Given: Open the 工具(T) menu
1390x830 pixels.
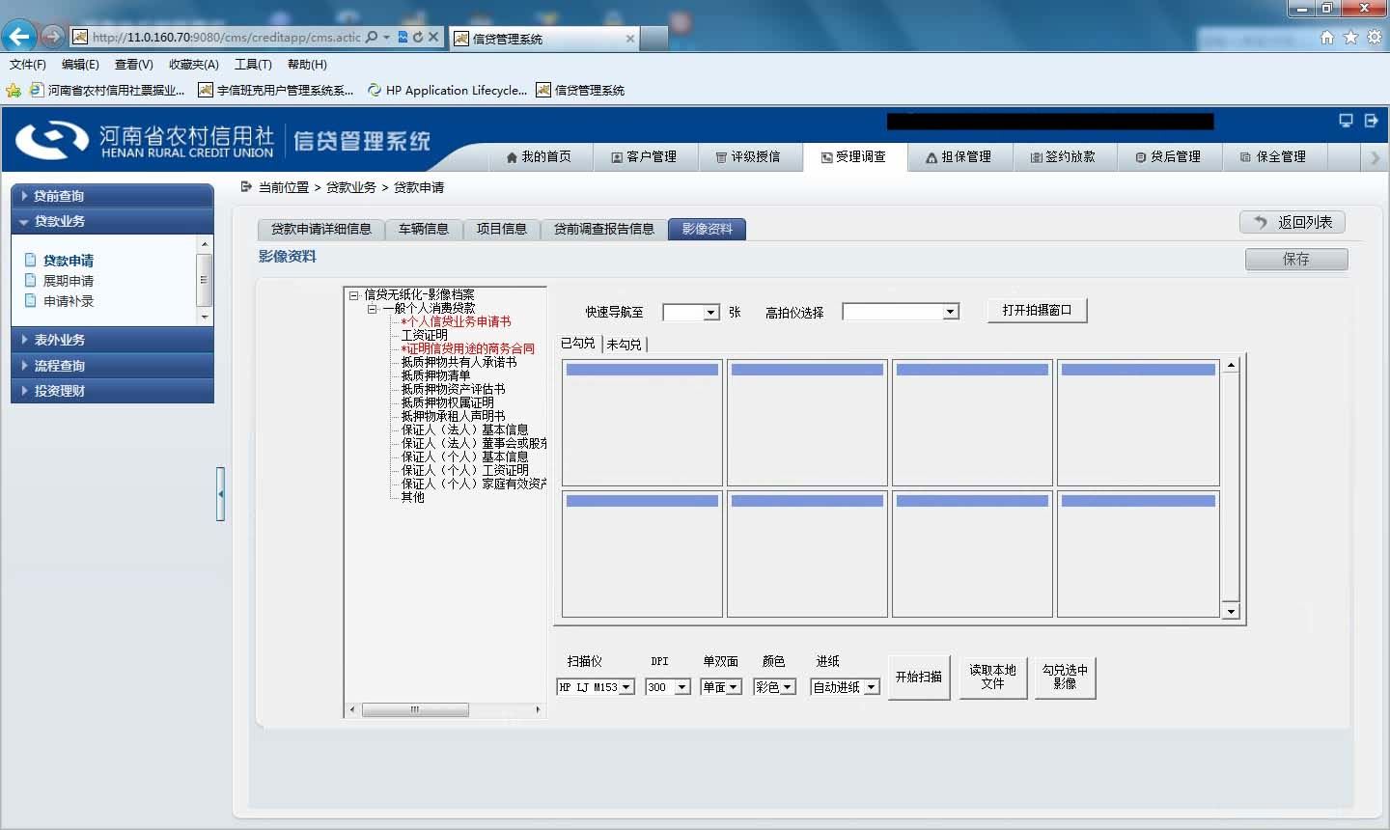Looking at the screenshot, I should pyautogui.click(x=253, y=65).
